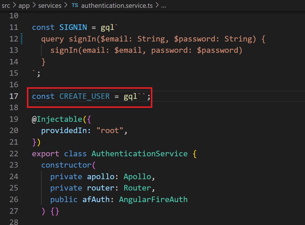This screenshot has height=225, width=305.
Task: Click the @Injectable decorator text
Action: coord(57,119)
